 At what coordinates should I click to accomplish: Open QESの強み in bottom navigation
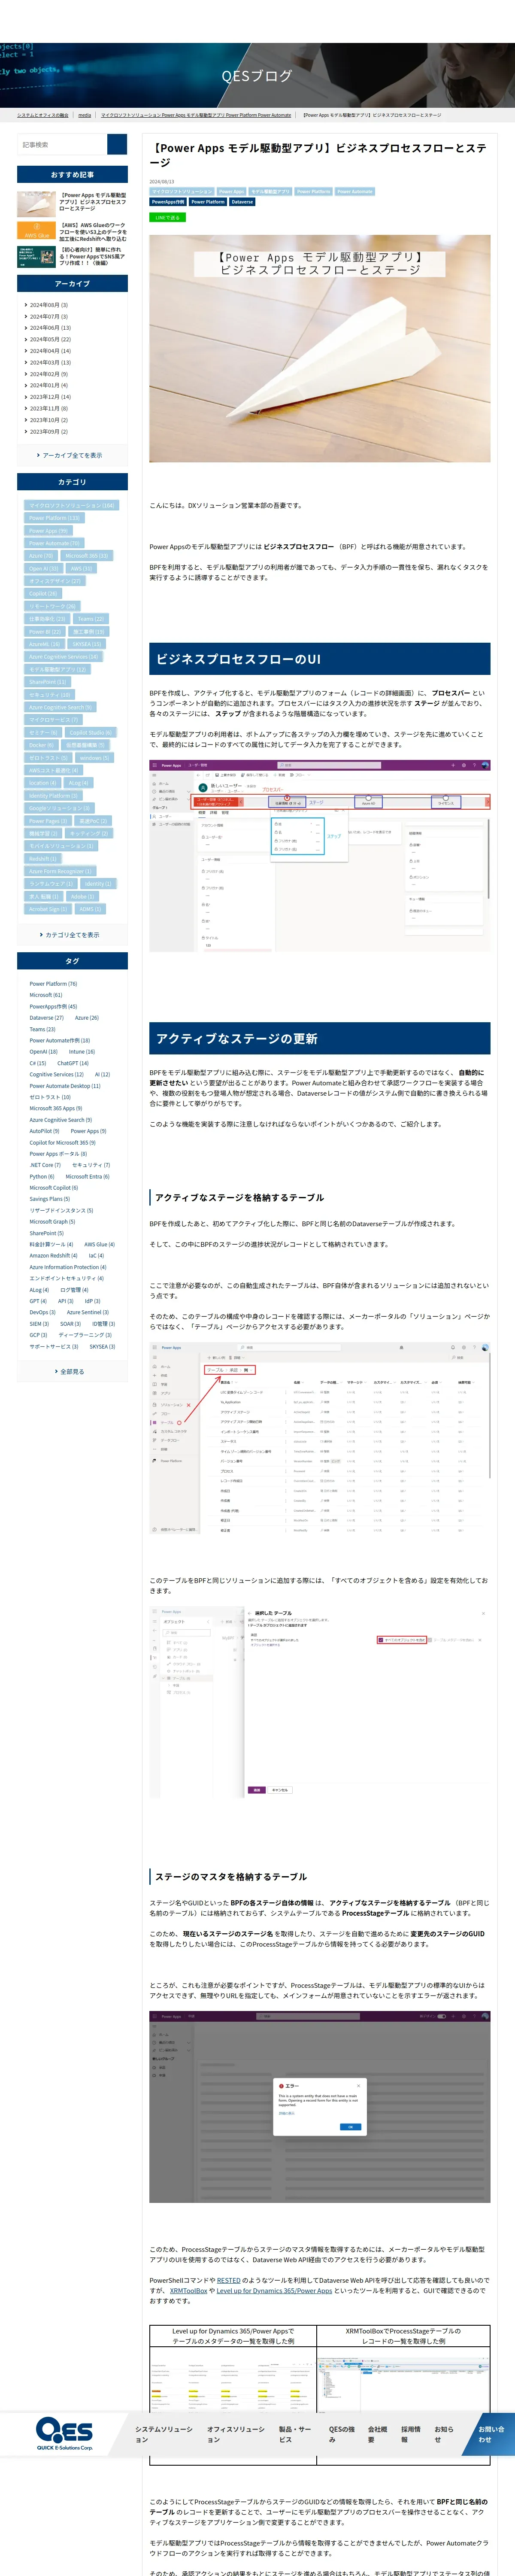point(342,2434)
